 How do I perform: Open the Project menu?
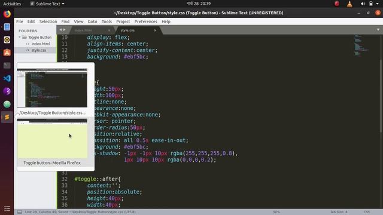click(123, 21)
